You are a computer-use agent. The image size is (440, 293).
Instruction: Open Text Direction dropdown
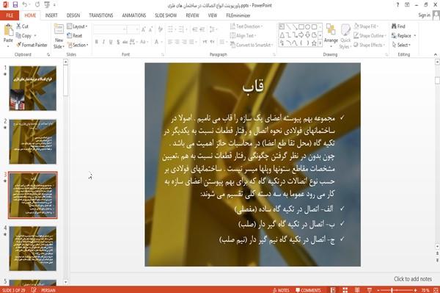point(246,26)
